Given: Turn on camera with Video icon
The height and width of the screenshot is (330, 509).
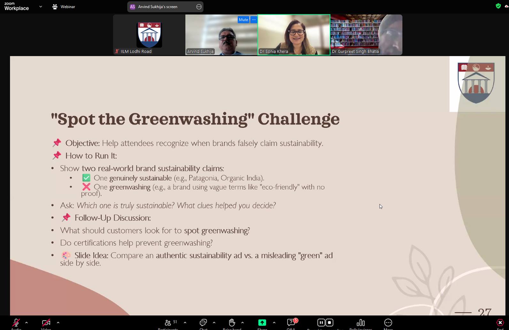Looking at the screenshot, I should click(46, 323).
